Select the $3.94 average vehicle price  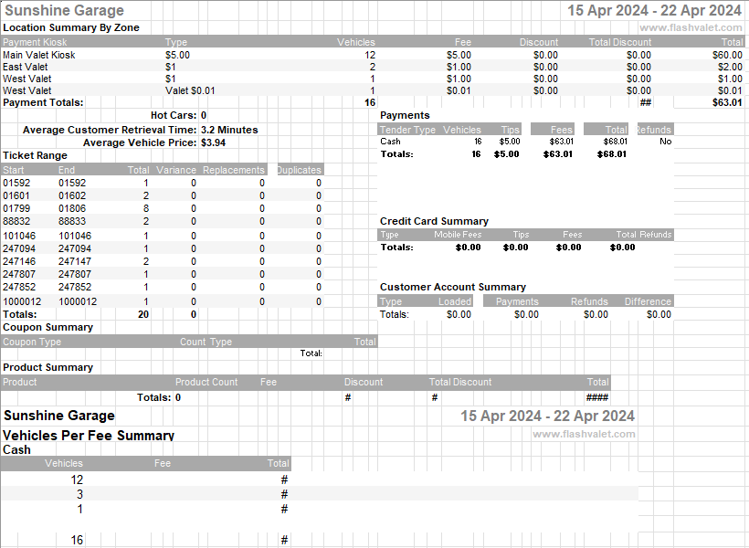coord(213,142)
